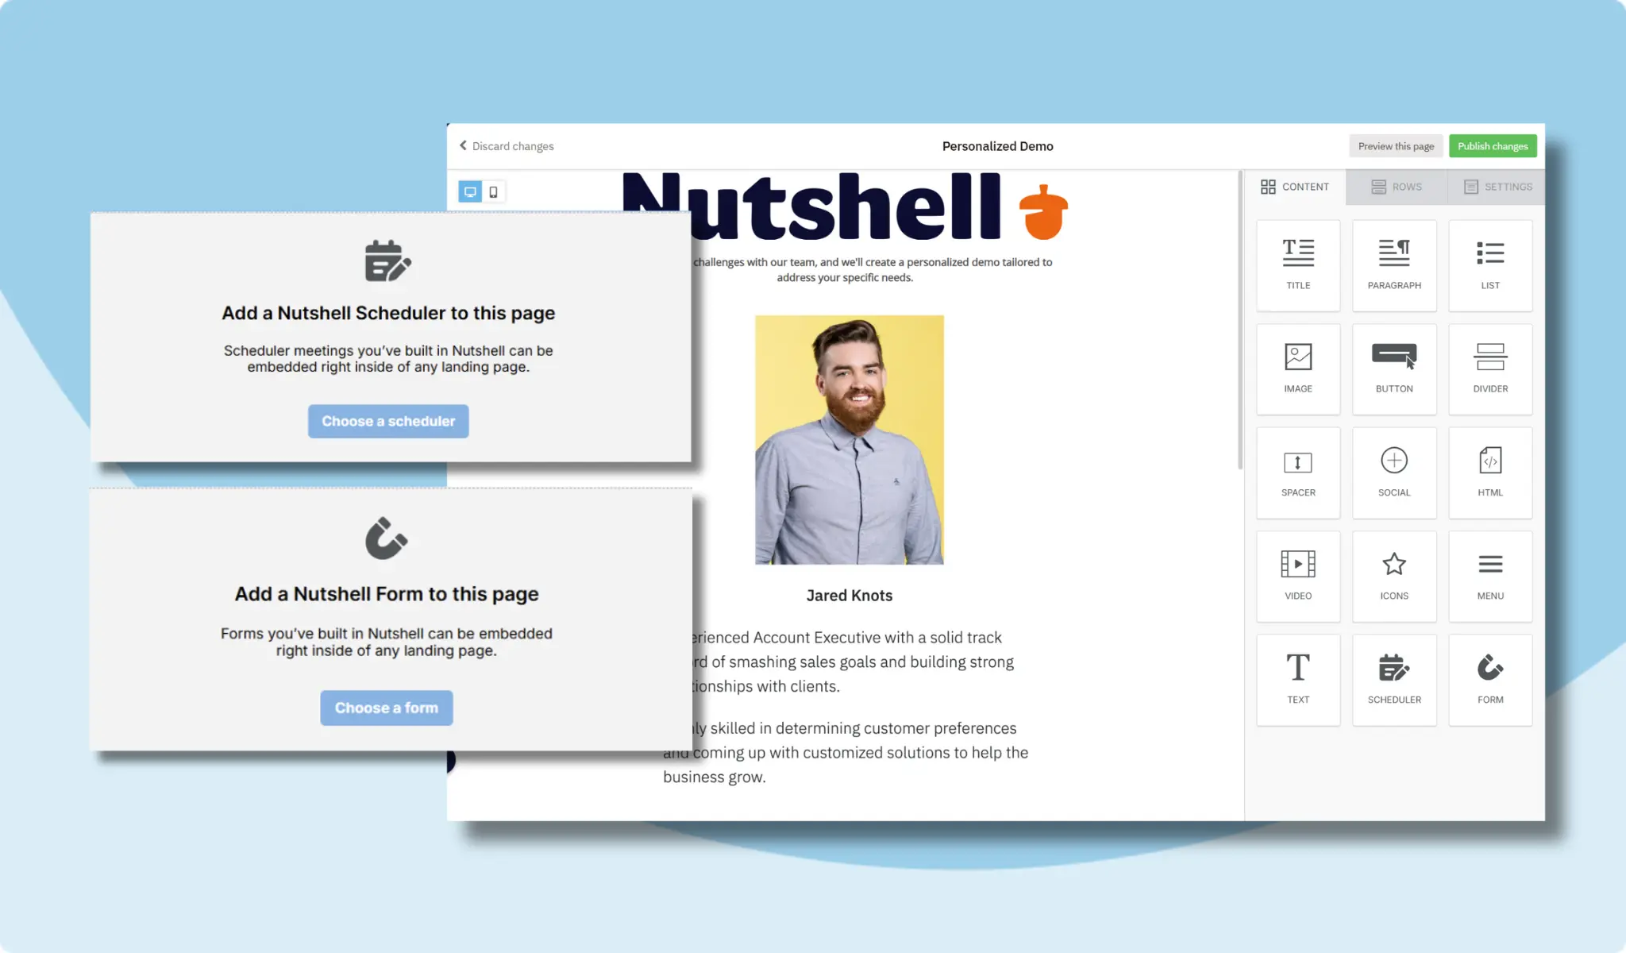
Task: Select the Image content block
Action: pyautogui.click(x=1298, y=368)
